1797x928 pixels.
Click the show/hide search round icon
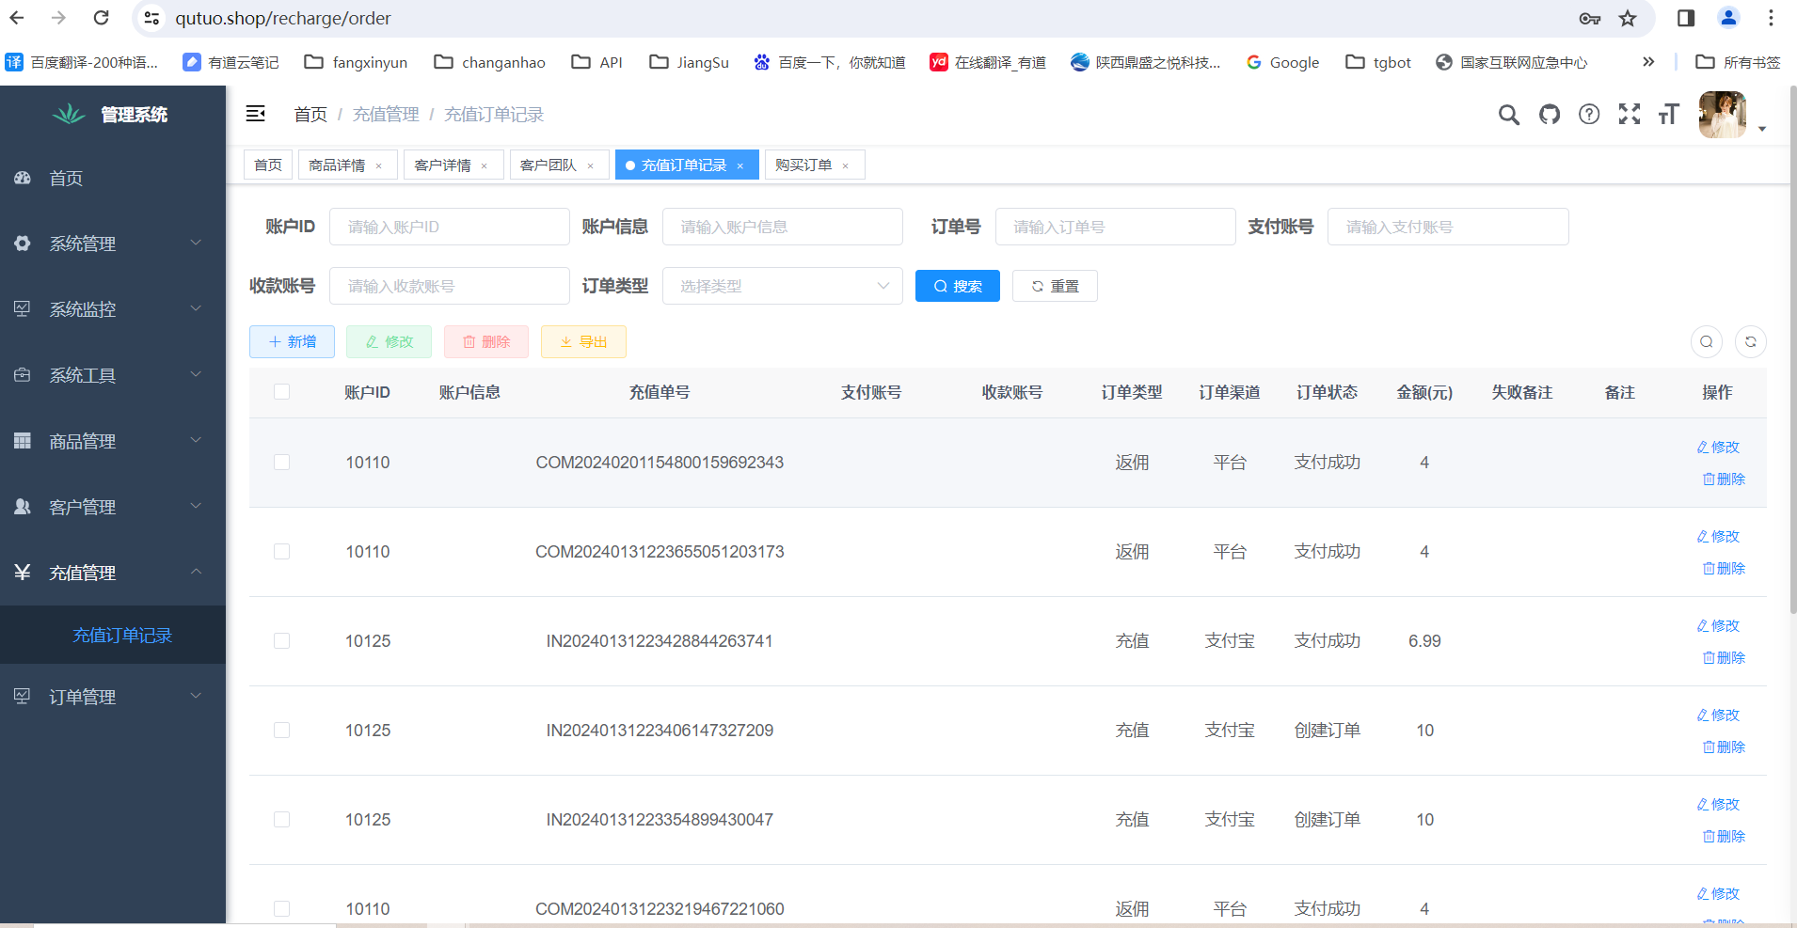point(1707,341)
